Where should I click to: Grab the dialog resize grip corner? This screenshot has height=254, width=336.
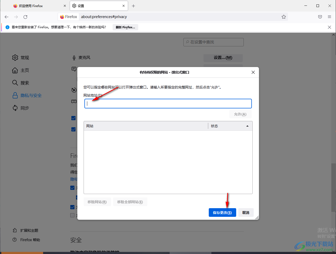(x=257, y=218)
